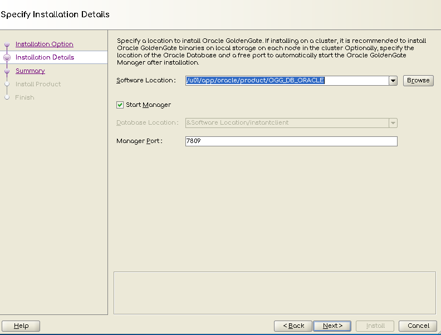Click the Summary step bullet icon

(x=7, y=71)
